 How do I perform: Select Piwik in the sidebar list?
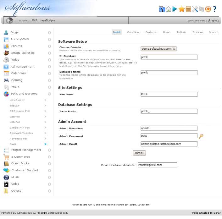(13, 144)
